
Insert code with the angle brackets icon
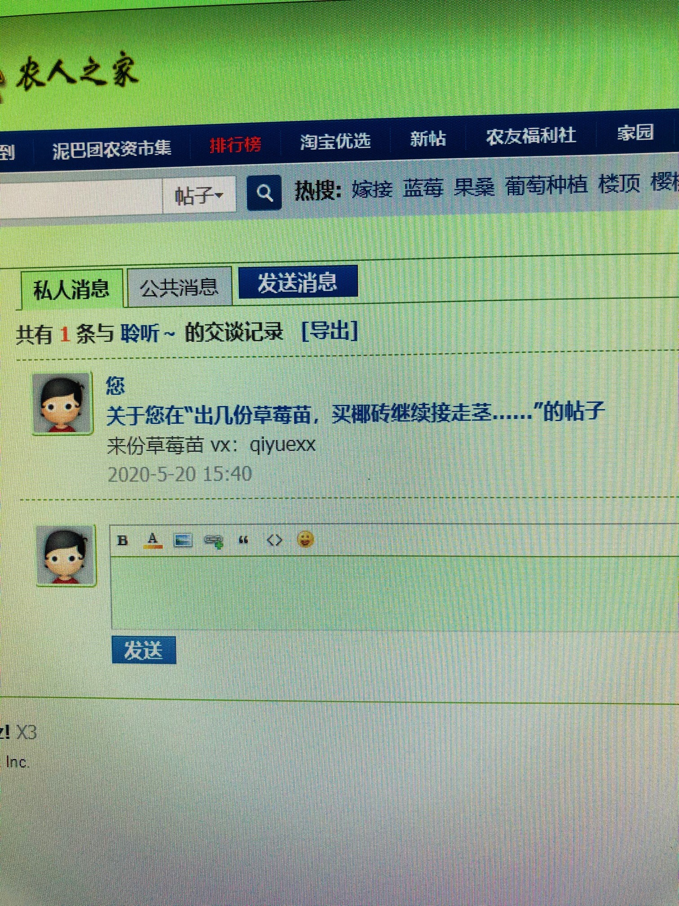pos(274,540)
